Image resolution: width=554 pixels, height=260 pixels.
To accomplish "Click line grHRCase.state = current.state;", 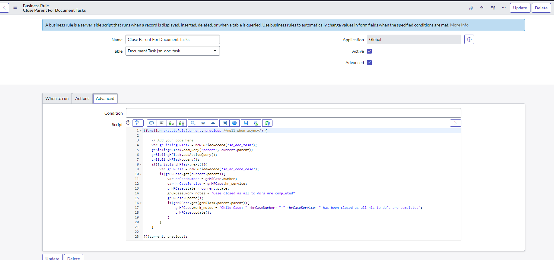I will [x=198, y=188].
